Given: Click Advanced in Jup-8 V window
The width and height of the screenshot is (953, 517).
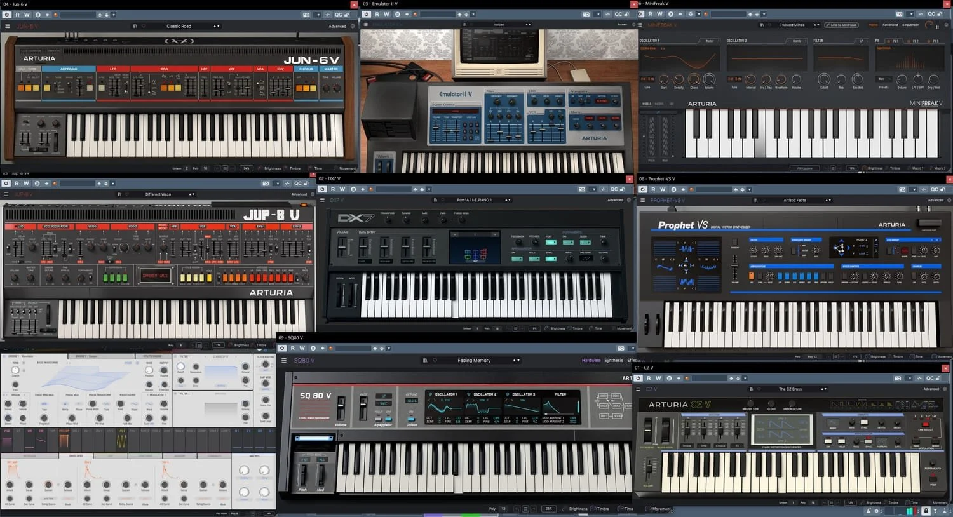Looking at the screenshot, I should pos(299,194).
